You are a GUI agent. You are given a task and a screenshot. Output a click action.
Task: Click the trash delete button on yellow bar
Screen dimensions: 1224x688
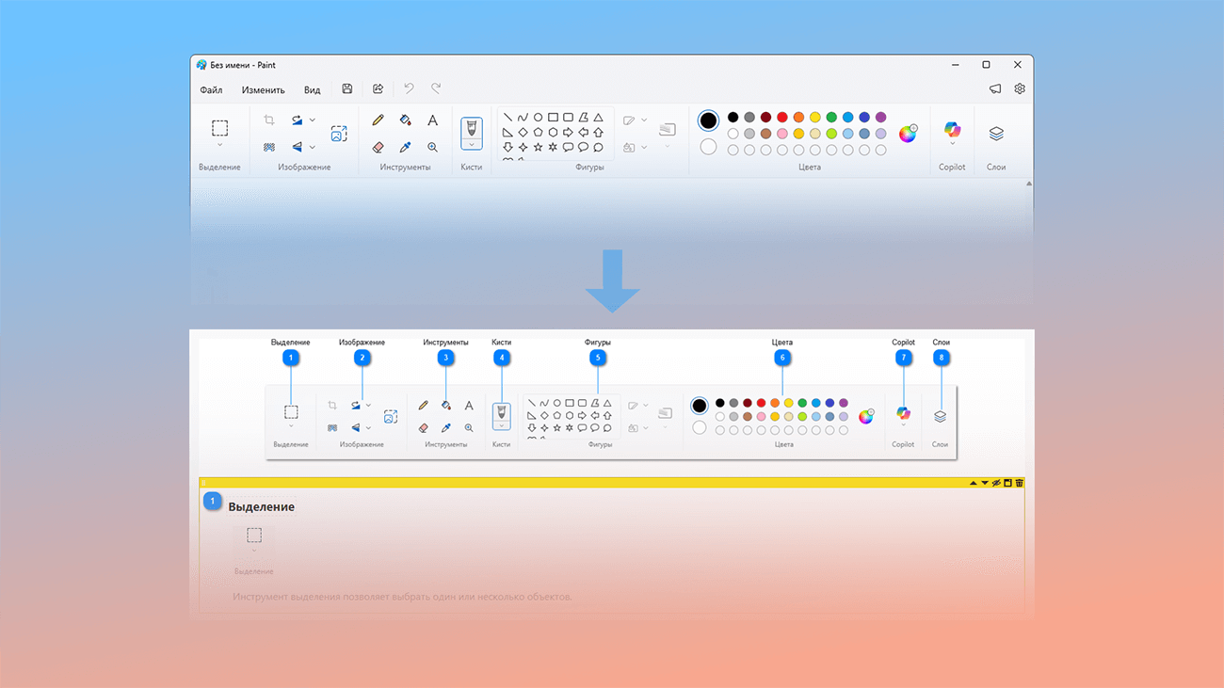click(1019, 483)
